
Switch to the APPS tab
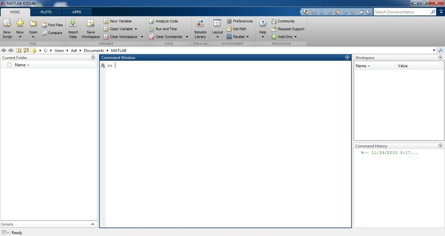[x=77, y=12]
